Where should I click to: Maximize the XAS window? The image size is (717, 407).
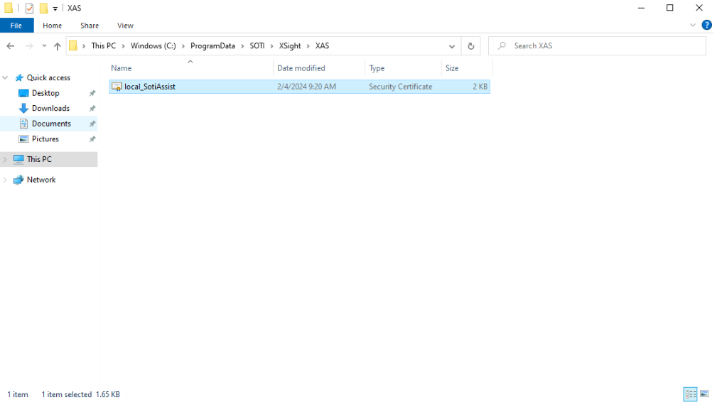click(x=670, y=8)
